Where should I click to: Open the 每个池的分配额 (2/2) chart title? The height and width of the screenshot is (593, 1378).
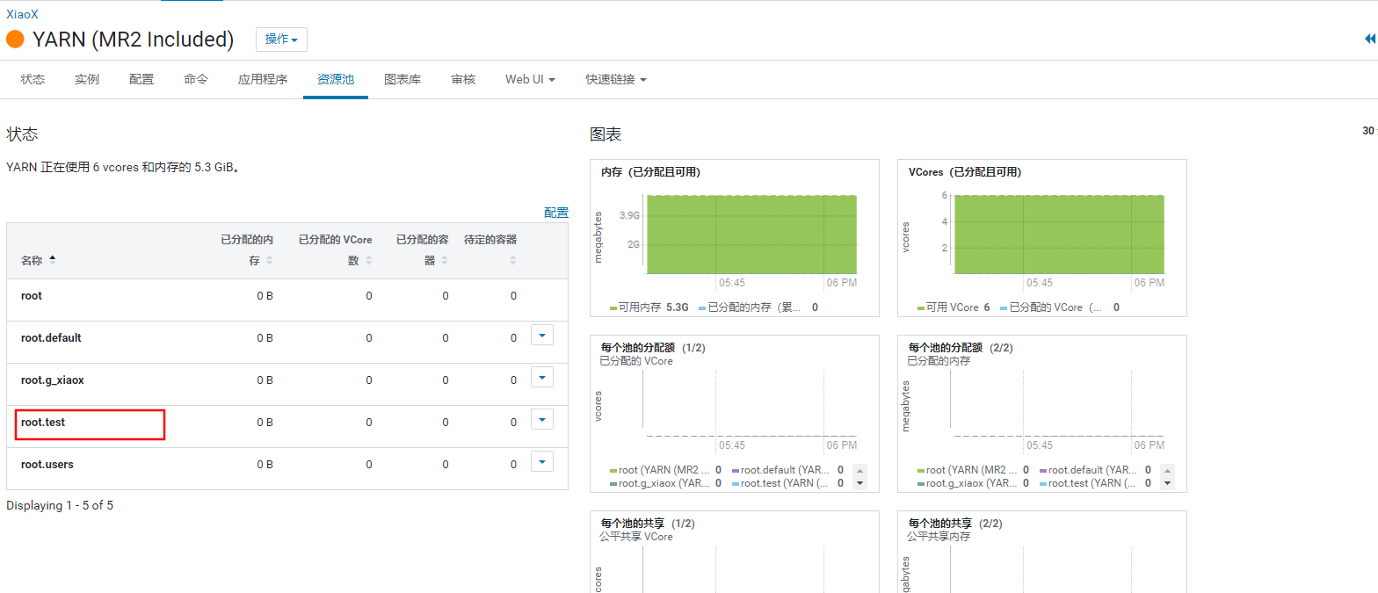[961, 348]
